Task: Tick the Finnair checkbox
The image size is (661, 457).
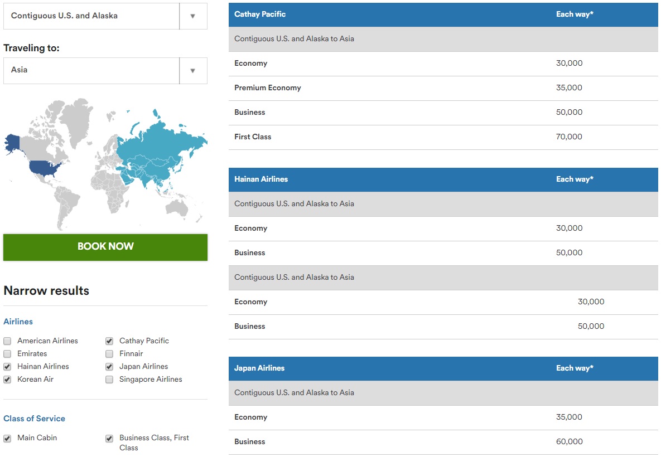Action: (x=109, y=354)
